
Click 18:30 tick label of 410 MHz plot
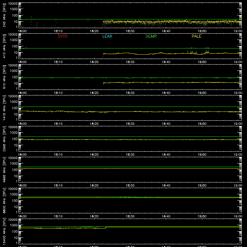[130, 62]
